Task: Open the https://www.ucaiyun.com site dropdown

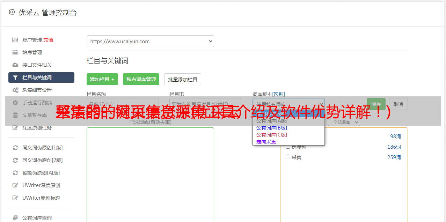Action: pyautogui.click(x=150, y=41)
